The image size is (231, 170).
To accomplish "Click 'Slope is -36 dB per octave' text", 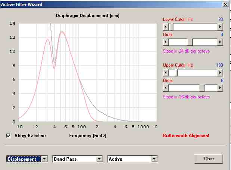I will (x=186, y=97).
